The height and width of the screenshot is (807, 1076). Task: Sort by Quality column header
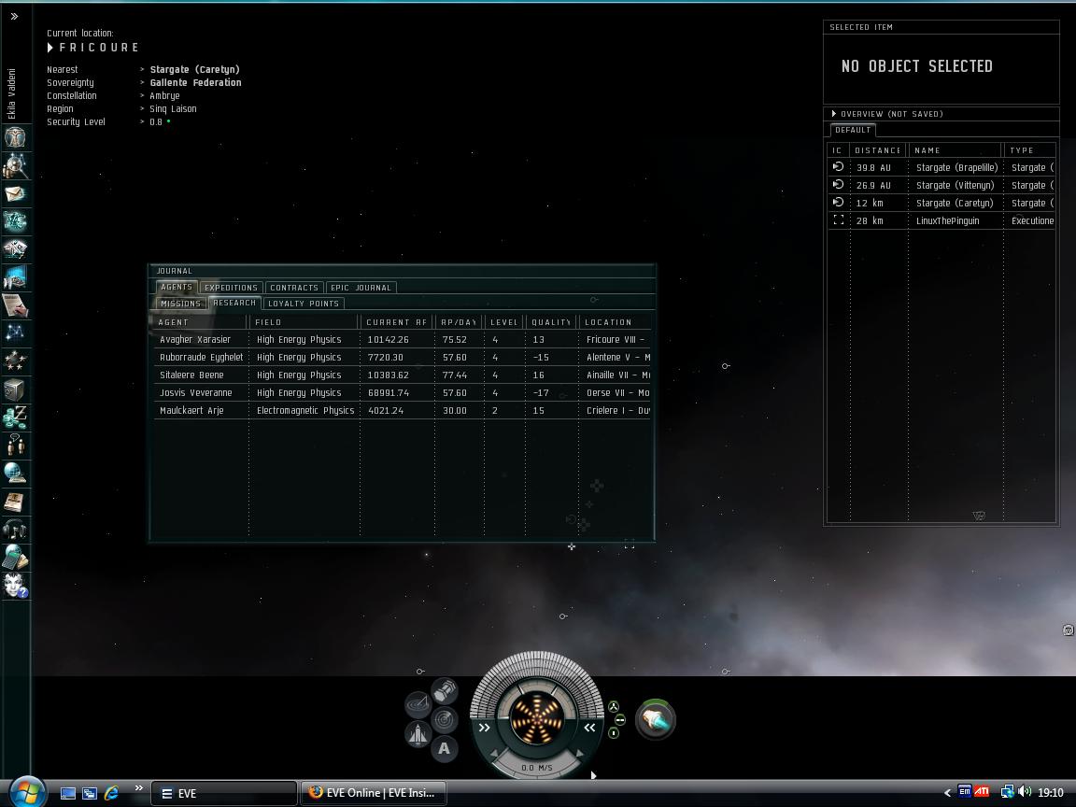[551, 322]
